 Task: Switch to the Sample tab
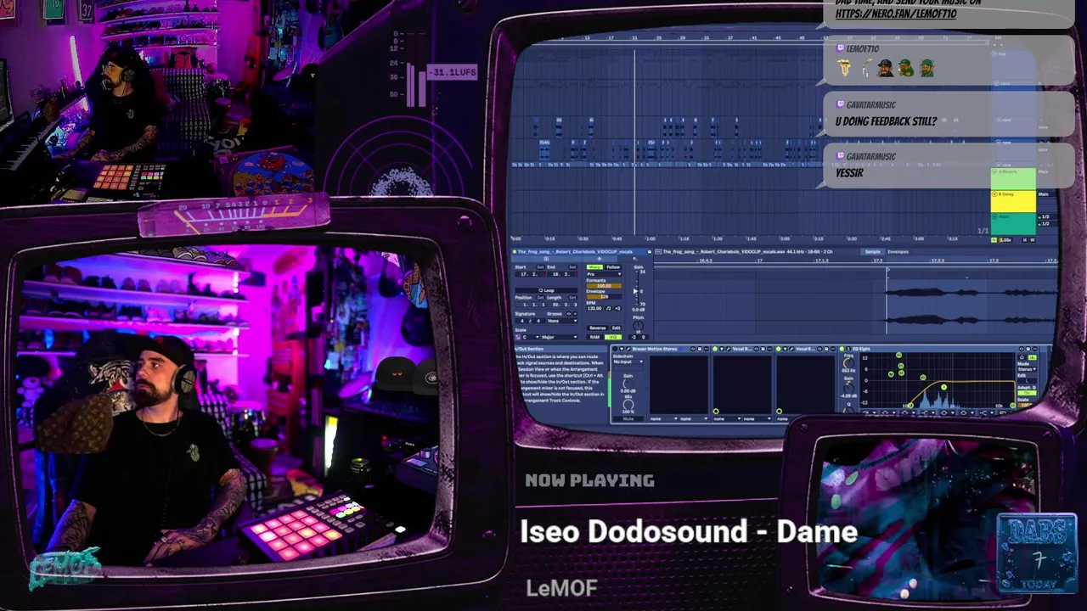(872, 252)
